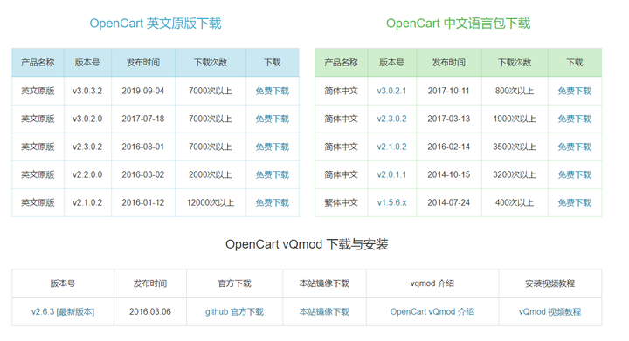The width and height of the screenshot is (629, 341).
Task: Click 免费下载 for English v2.1.0.2
Action: pos(273,203)
